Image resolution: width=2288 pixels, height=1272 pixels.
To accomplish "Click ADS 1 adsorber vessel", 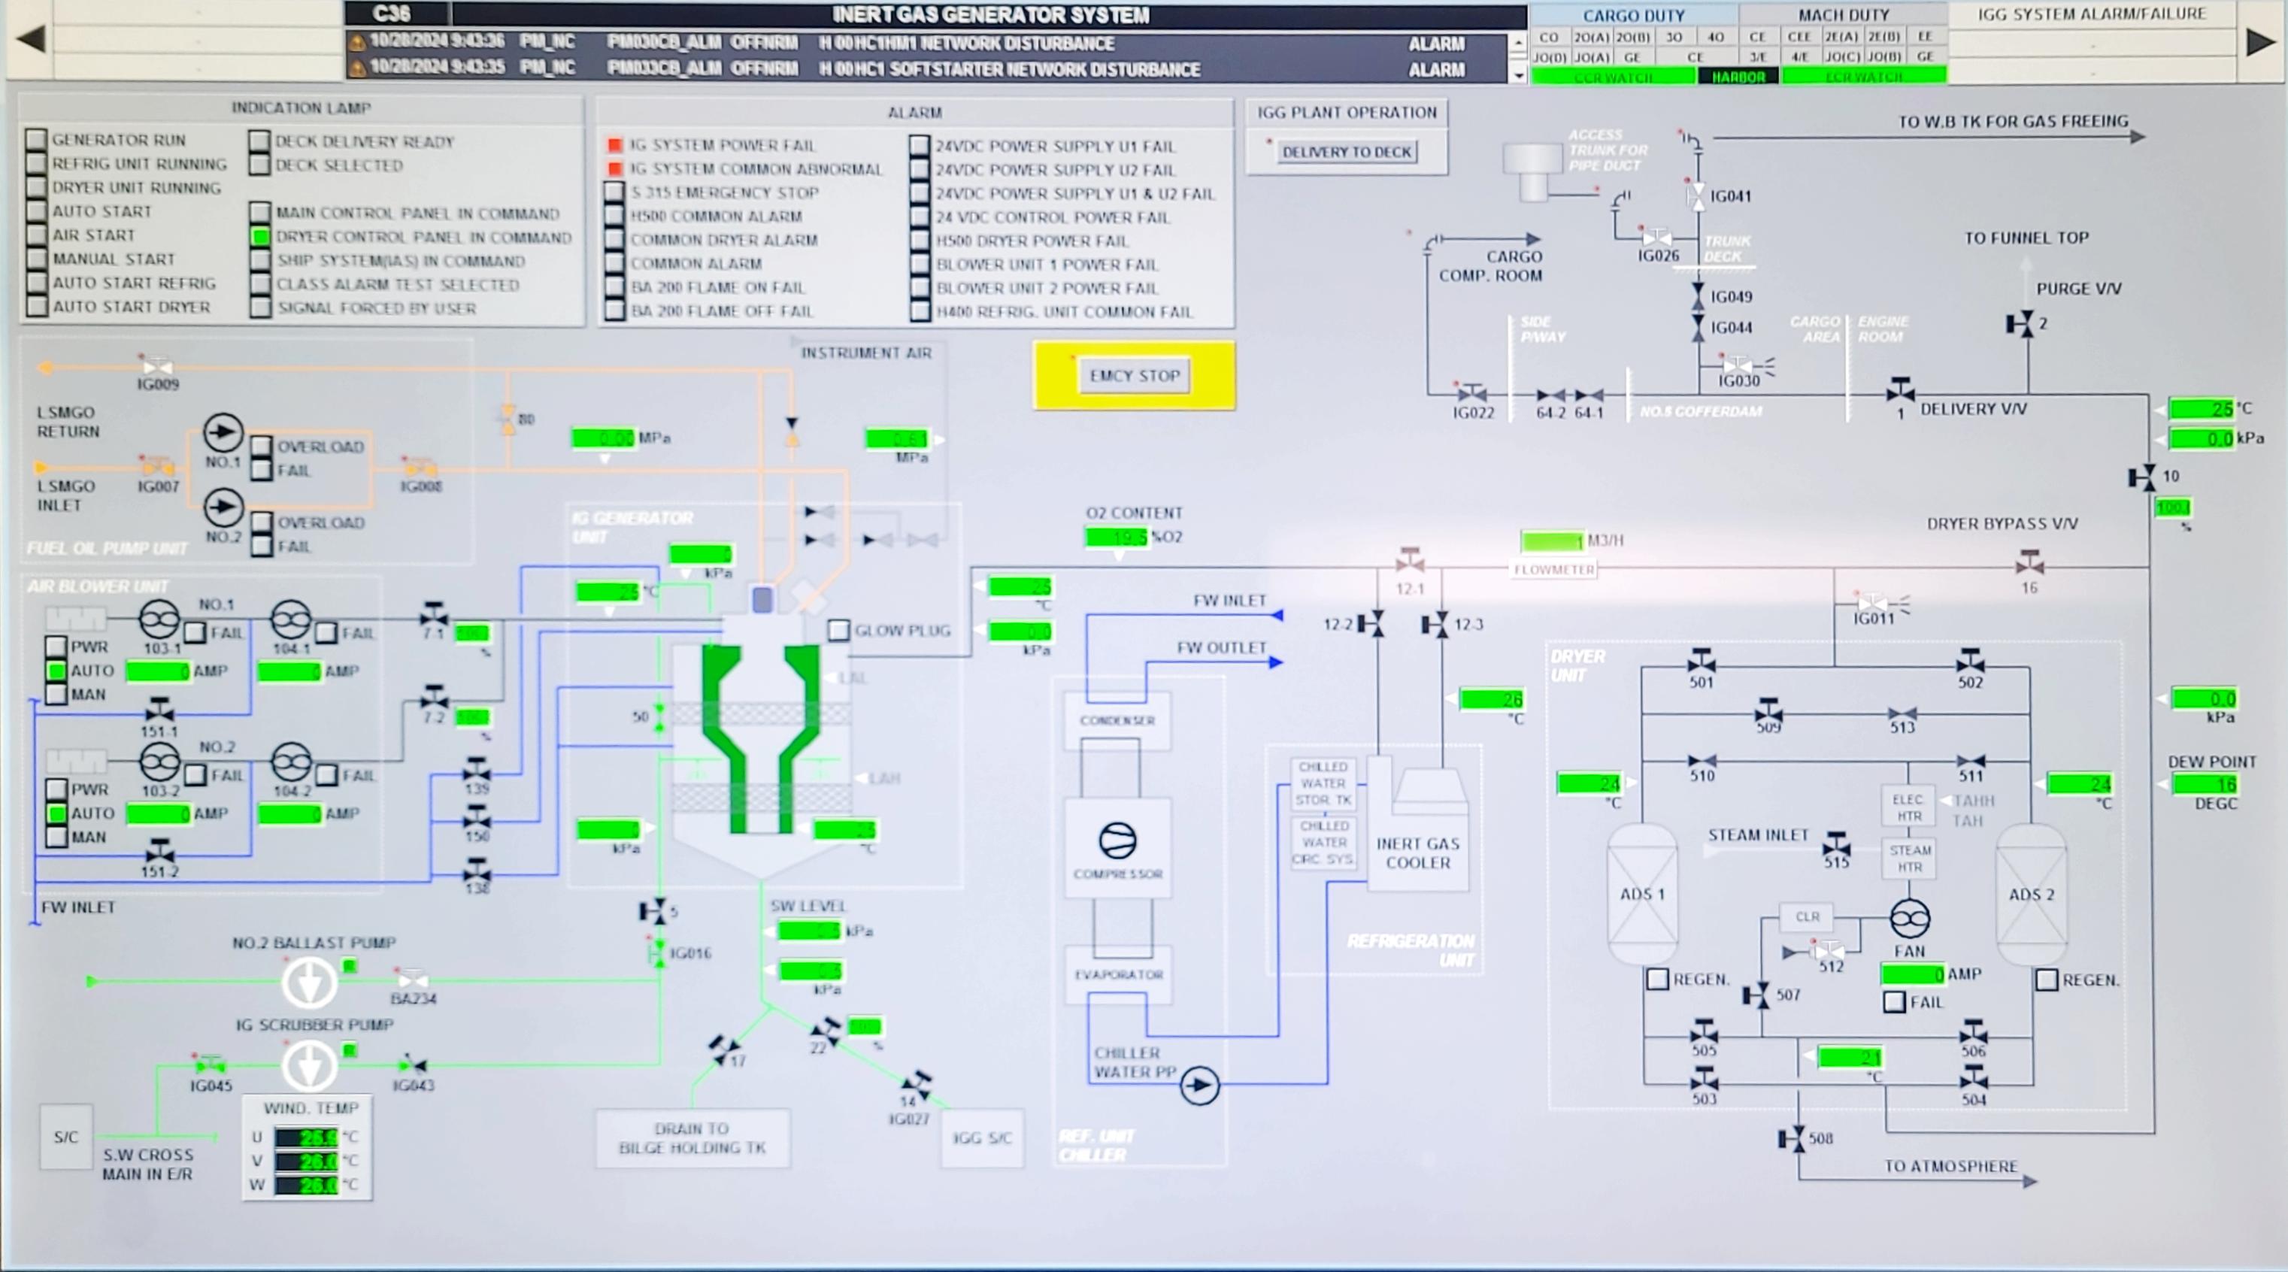I will tap(1641, 894).
